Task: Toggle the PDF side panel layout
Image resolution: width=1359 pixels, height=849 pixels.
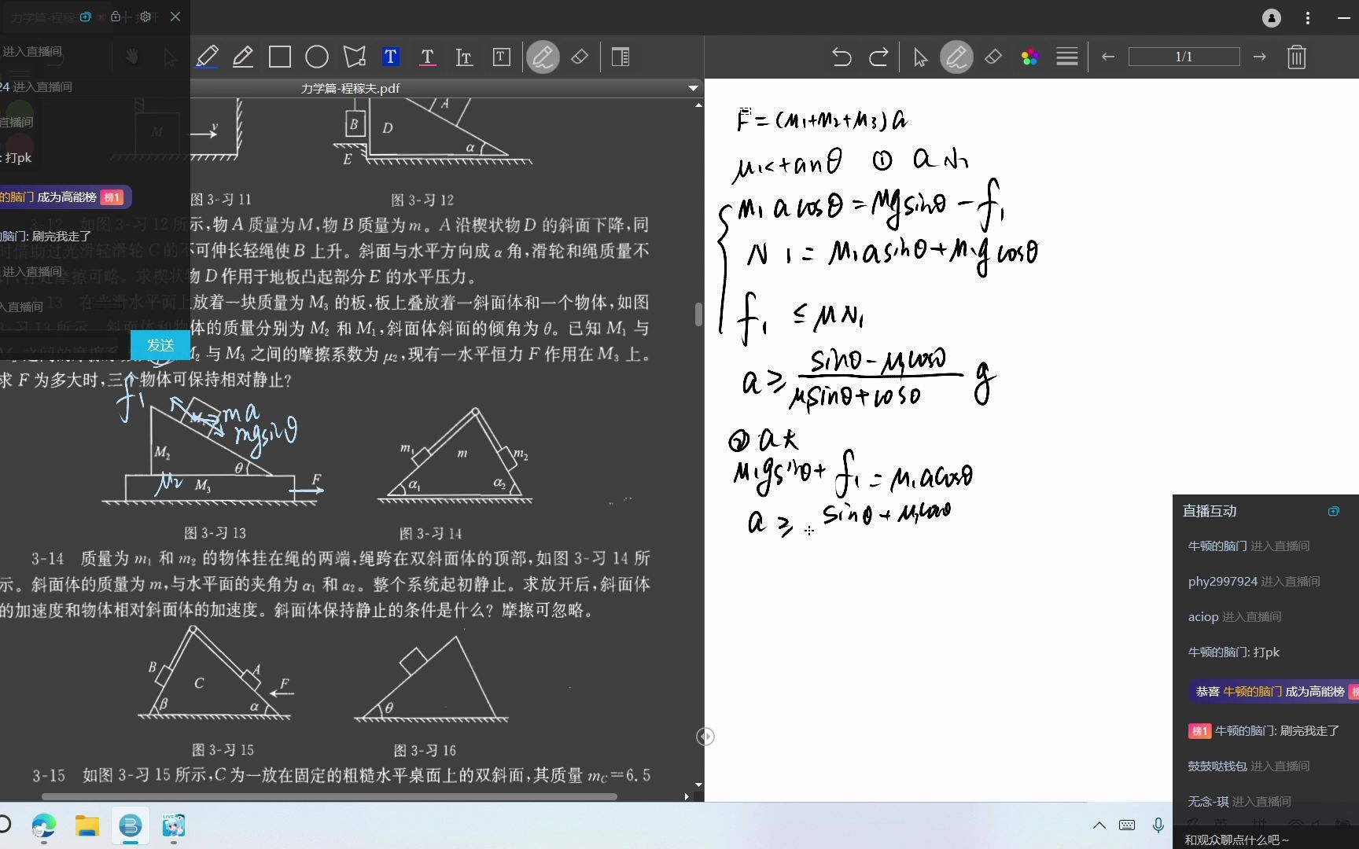Action: click(621, 57)
